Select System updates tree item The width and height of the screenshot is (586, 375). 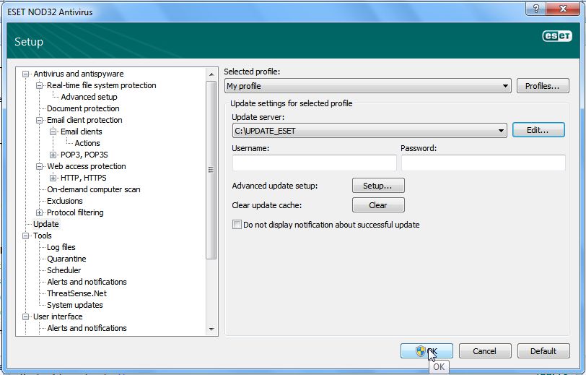75,306
